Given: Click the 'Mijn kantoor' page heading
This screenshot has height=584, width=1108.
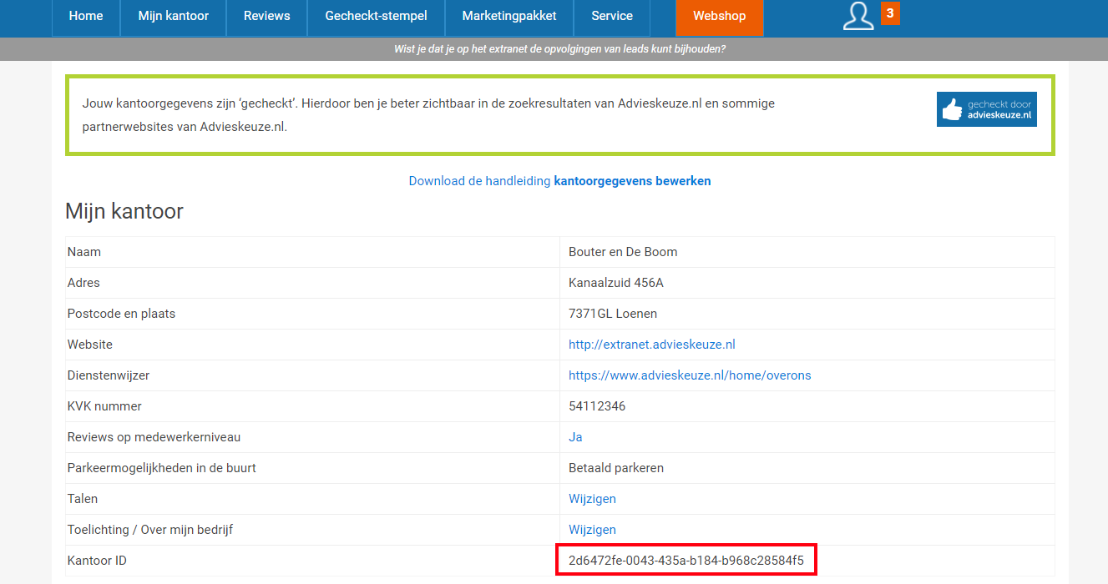Looking at the screenshot, I should point(124,211).
